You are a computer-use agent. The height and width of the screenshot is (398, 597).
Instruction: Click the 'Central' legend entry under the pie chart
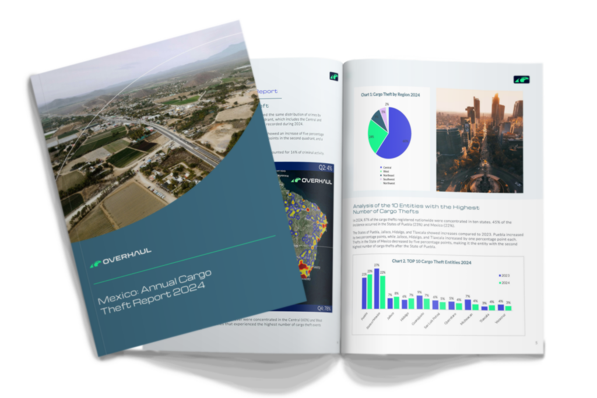tap(385, 167)
